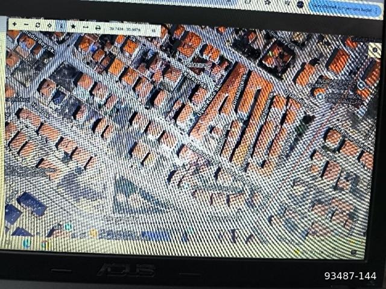Click the Hacar Sk. street label

[x=40, y=110]
